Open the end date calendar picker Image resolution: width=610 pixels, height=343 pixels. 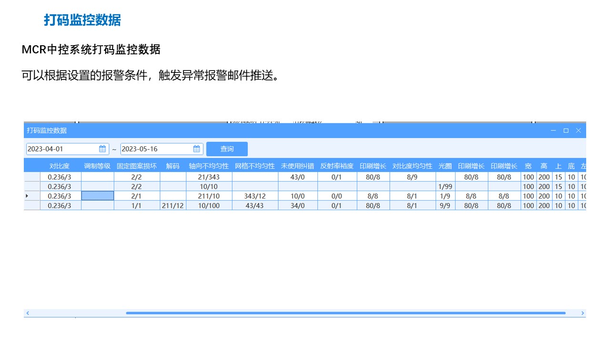click(x=197, y=149)
